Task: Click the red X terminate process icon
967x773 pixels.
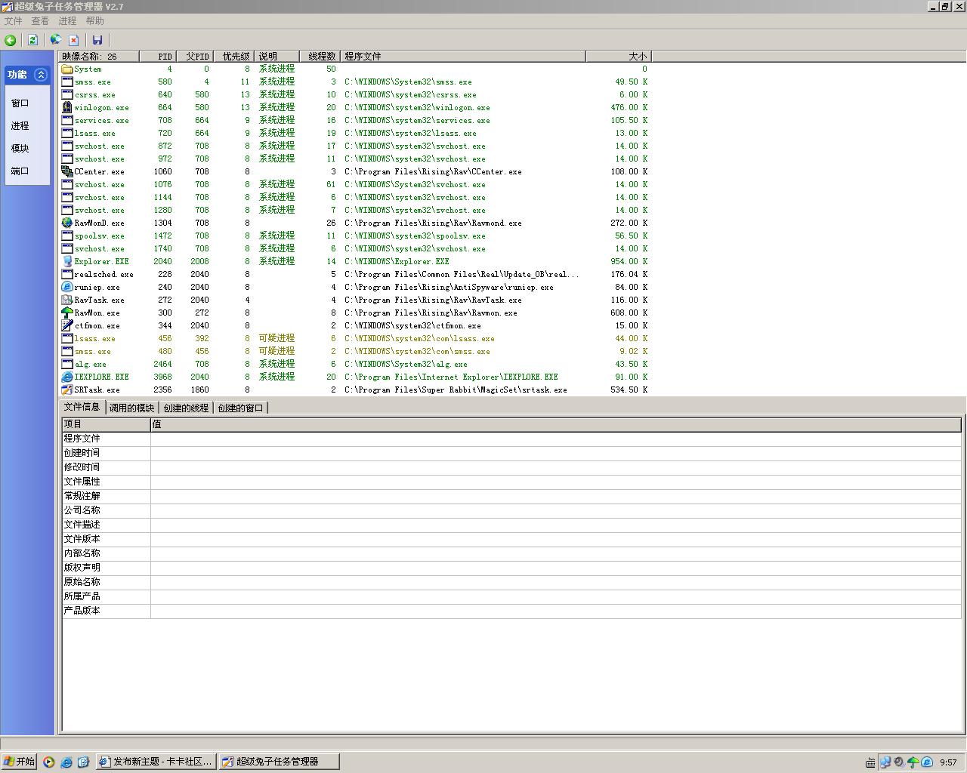Action: coord(73,40)
